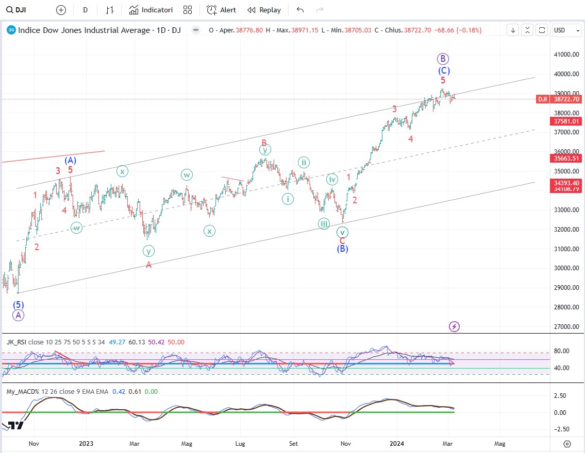Select the circled v wave label
585x453 pixels.
point(342,233)
